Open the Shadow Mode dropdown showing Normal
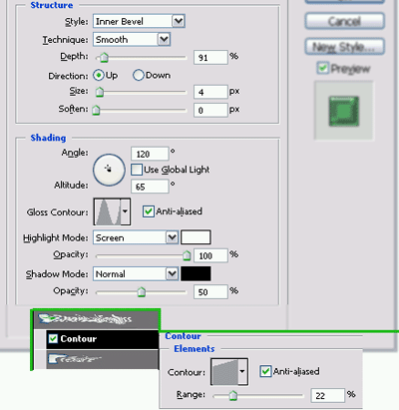Viewport: 399px width, 410px height. point(136,273)
